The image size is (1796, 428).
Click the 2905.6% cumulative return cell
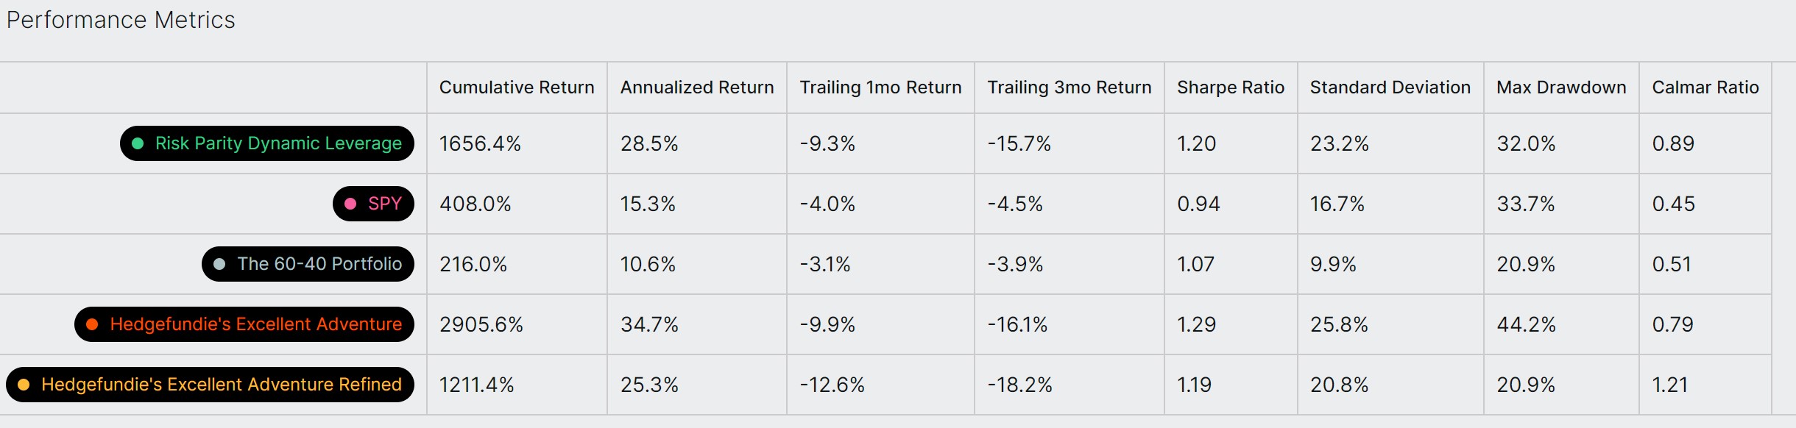point(481,324)
